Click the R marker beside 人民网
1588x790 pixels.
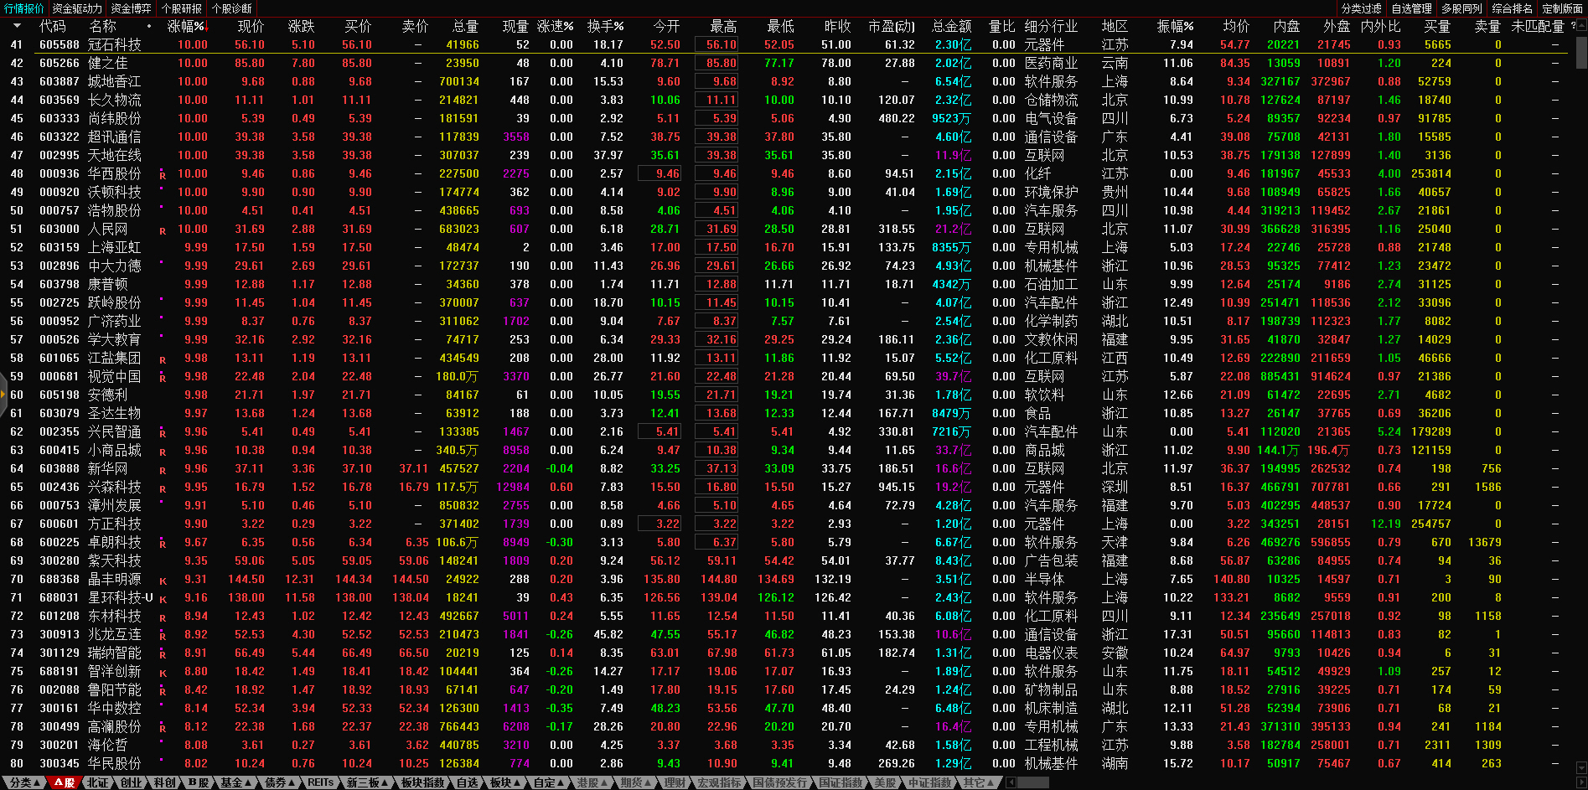click(163, 230)
